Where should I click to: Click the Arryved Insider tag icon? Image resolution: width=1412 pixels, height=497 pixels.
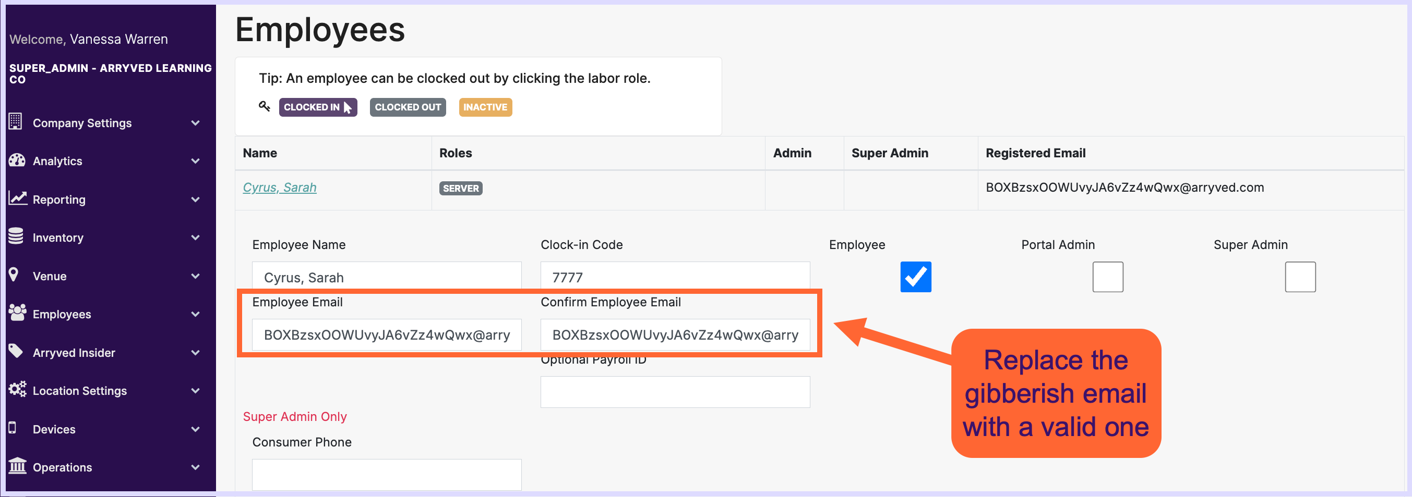[x=16, y=351]
